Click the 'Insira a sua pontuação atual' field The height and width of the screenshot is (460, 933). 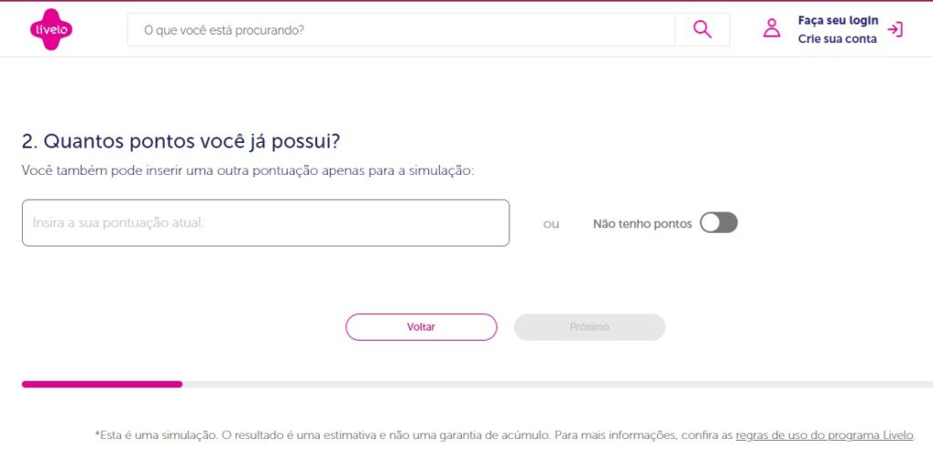265,223
